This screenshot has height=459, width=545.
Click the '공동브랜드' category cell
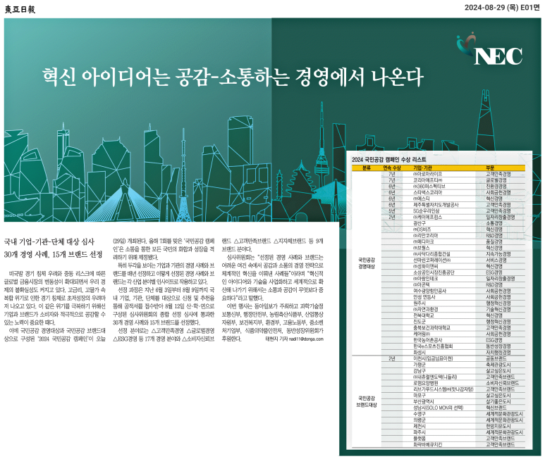(496, 358)
